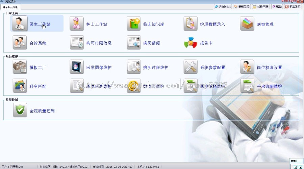Click the 控制 label at bottom right
304x169 pixels.
point(294,161)
